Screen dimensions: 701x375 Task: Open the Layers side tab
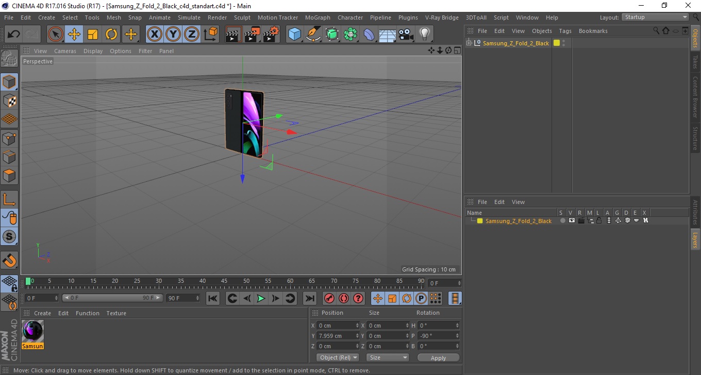tap(695, 239)
